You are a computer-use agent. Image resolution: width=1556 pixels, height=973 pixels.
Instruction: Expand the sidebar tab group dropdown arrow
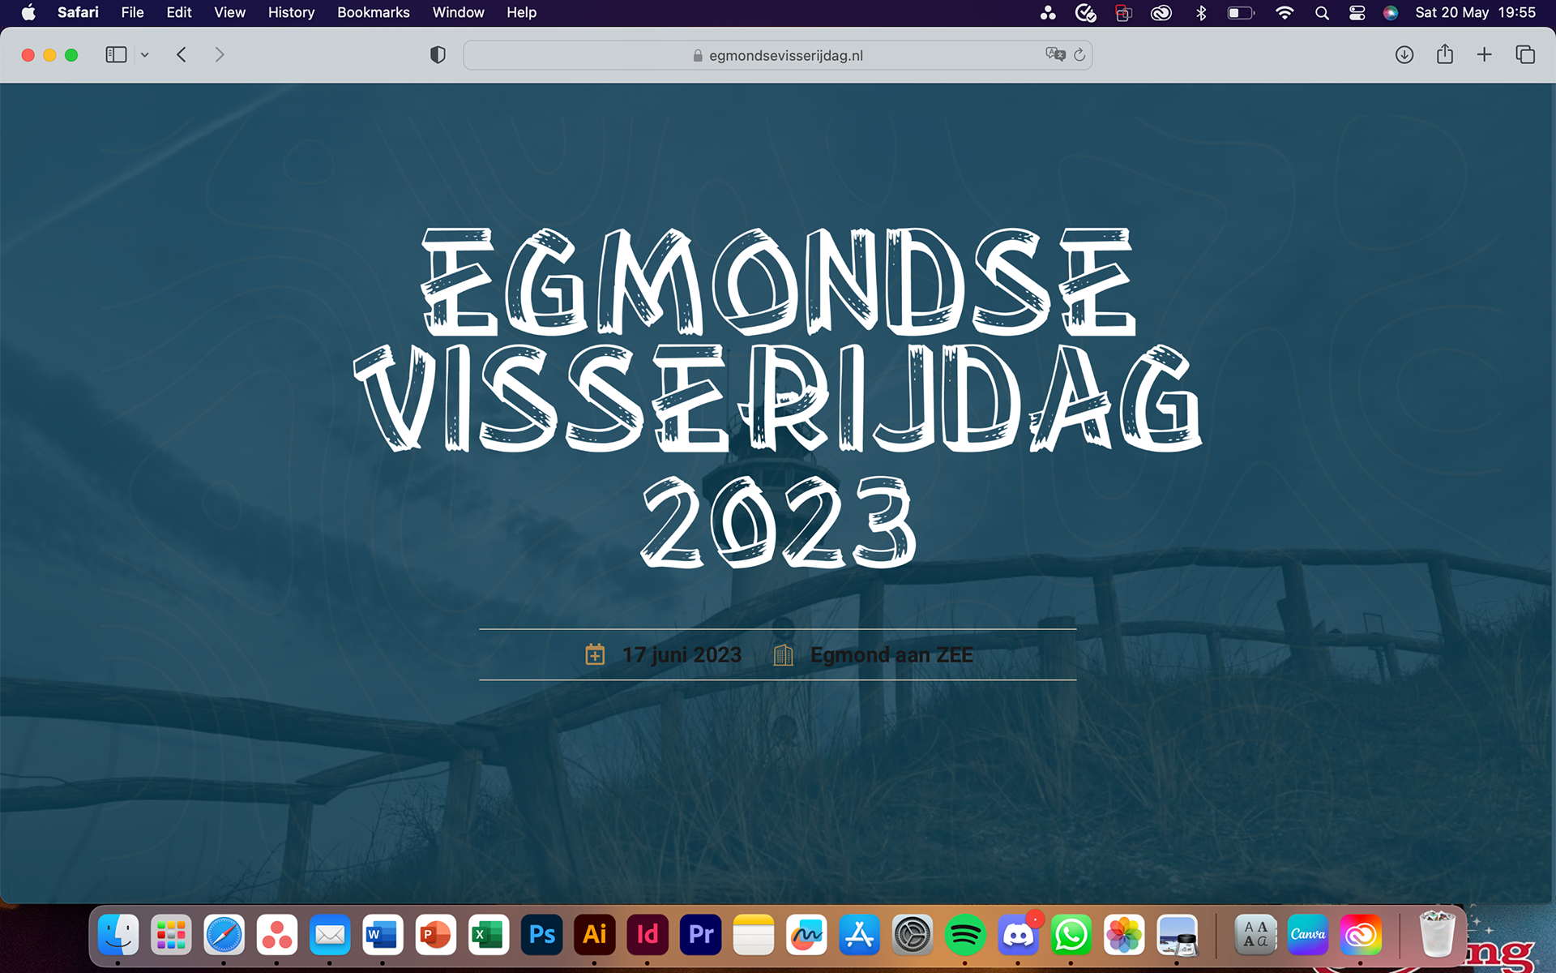point(145,55)
